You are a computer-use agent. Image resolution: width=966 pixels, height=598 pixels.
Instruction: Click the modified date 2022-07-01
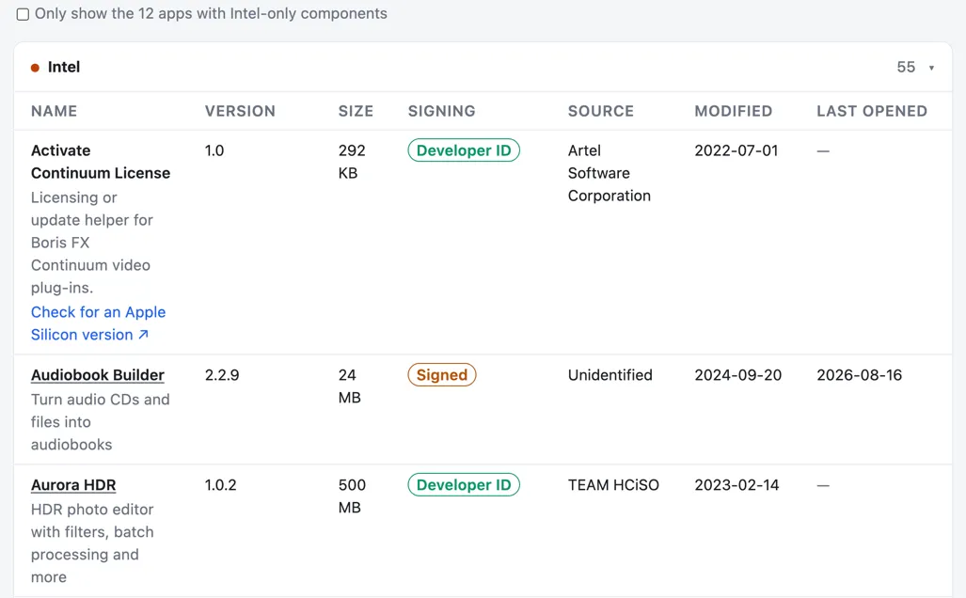736,150
